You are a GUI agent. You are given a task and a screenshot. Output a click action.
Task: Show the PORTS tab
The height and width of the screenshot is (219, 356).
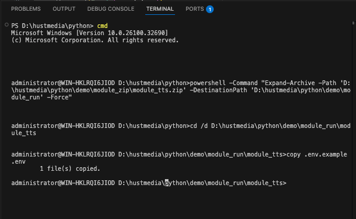[x=195, y=9]
